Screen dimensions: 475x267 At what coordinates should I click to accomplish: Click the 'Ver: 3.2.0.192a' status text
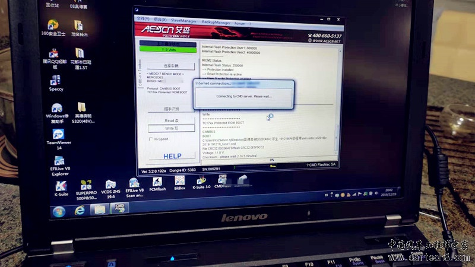coord(154,171)
